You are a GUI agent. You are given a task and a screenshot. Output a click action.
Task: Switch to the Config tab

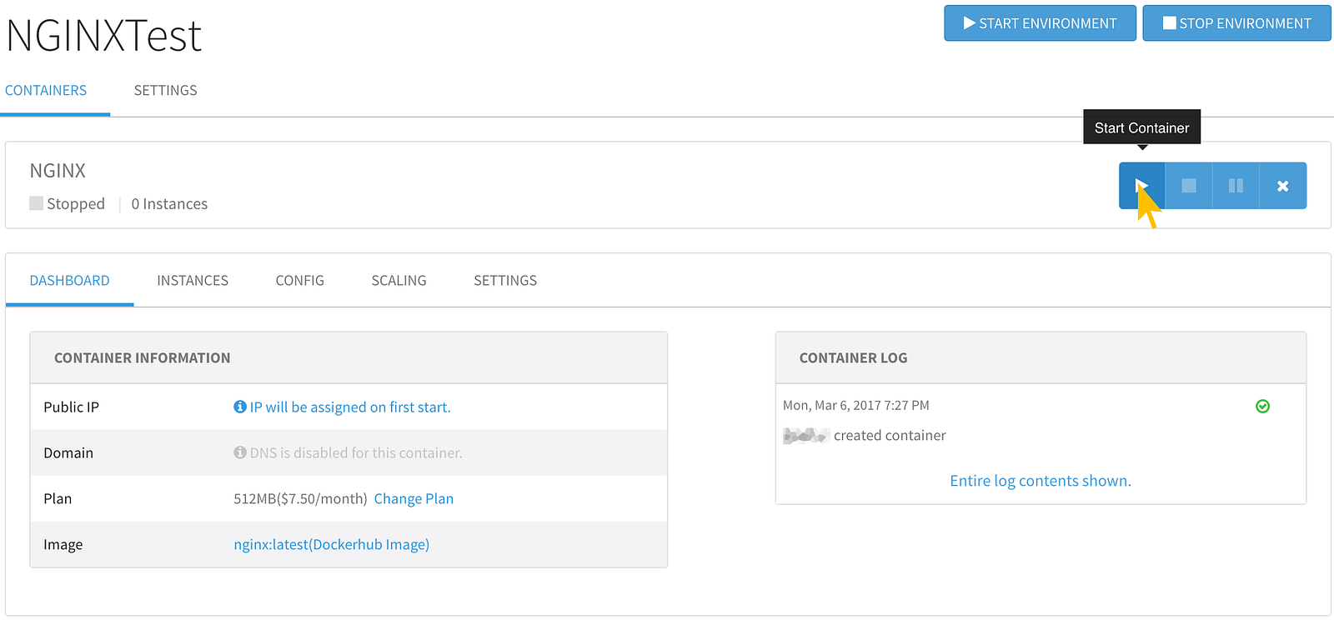pyautogui.click(x=300, y=281)
